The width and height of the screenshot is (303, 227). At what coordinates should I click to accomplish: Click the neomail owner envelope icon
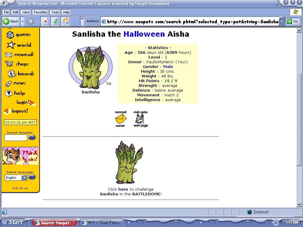(121, 119)
